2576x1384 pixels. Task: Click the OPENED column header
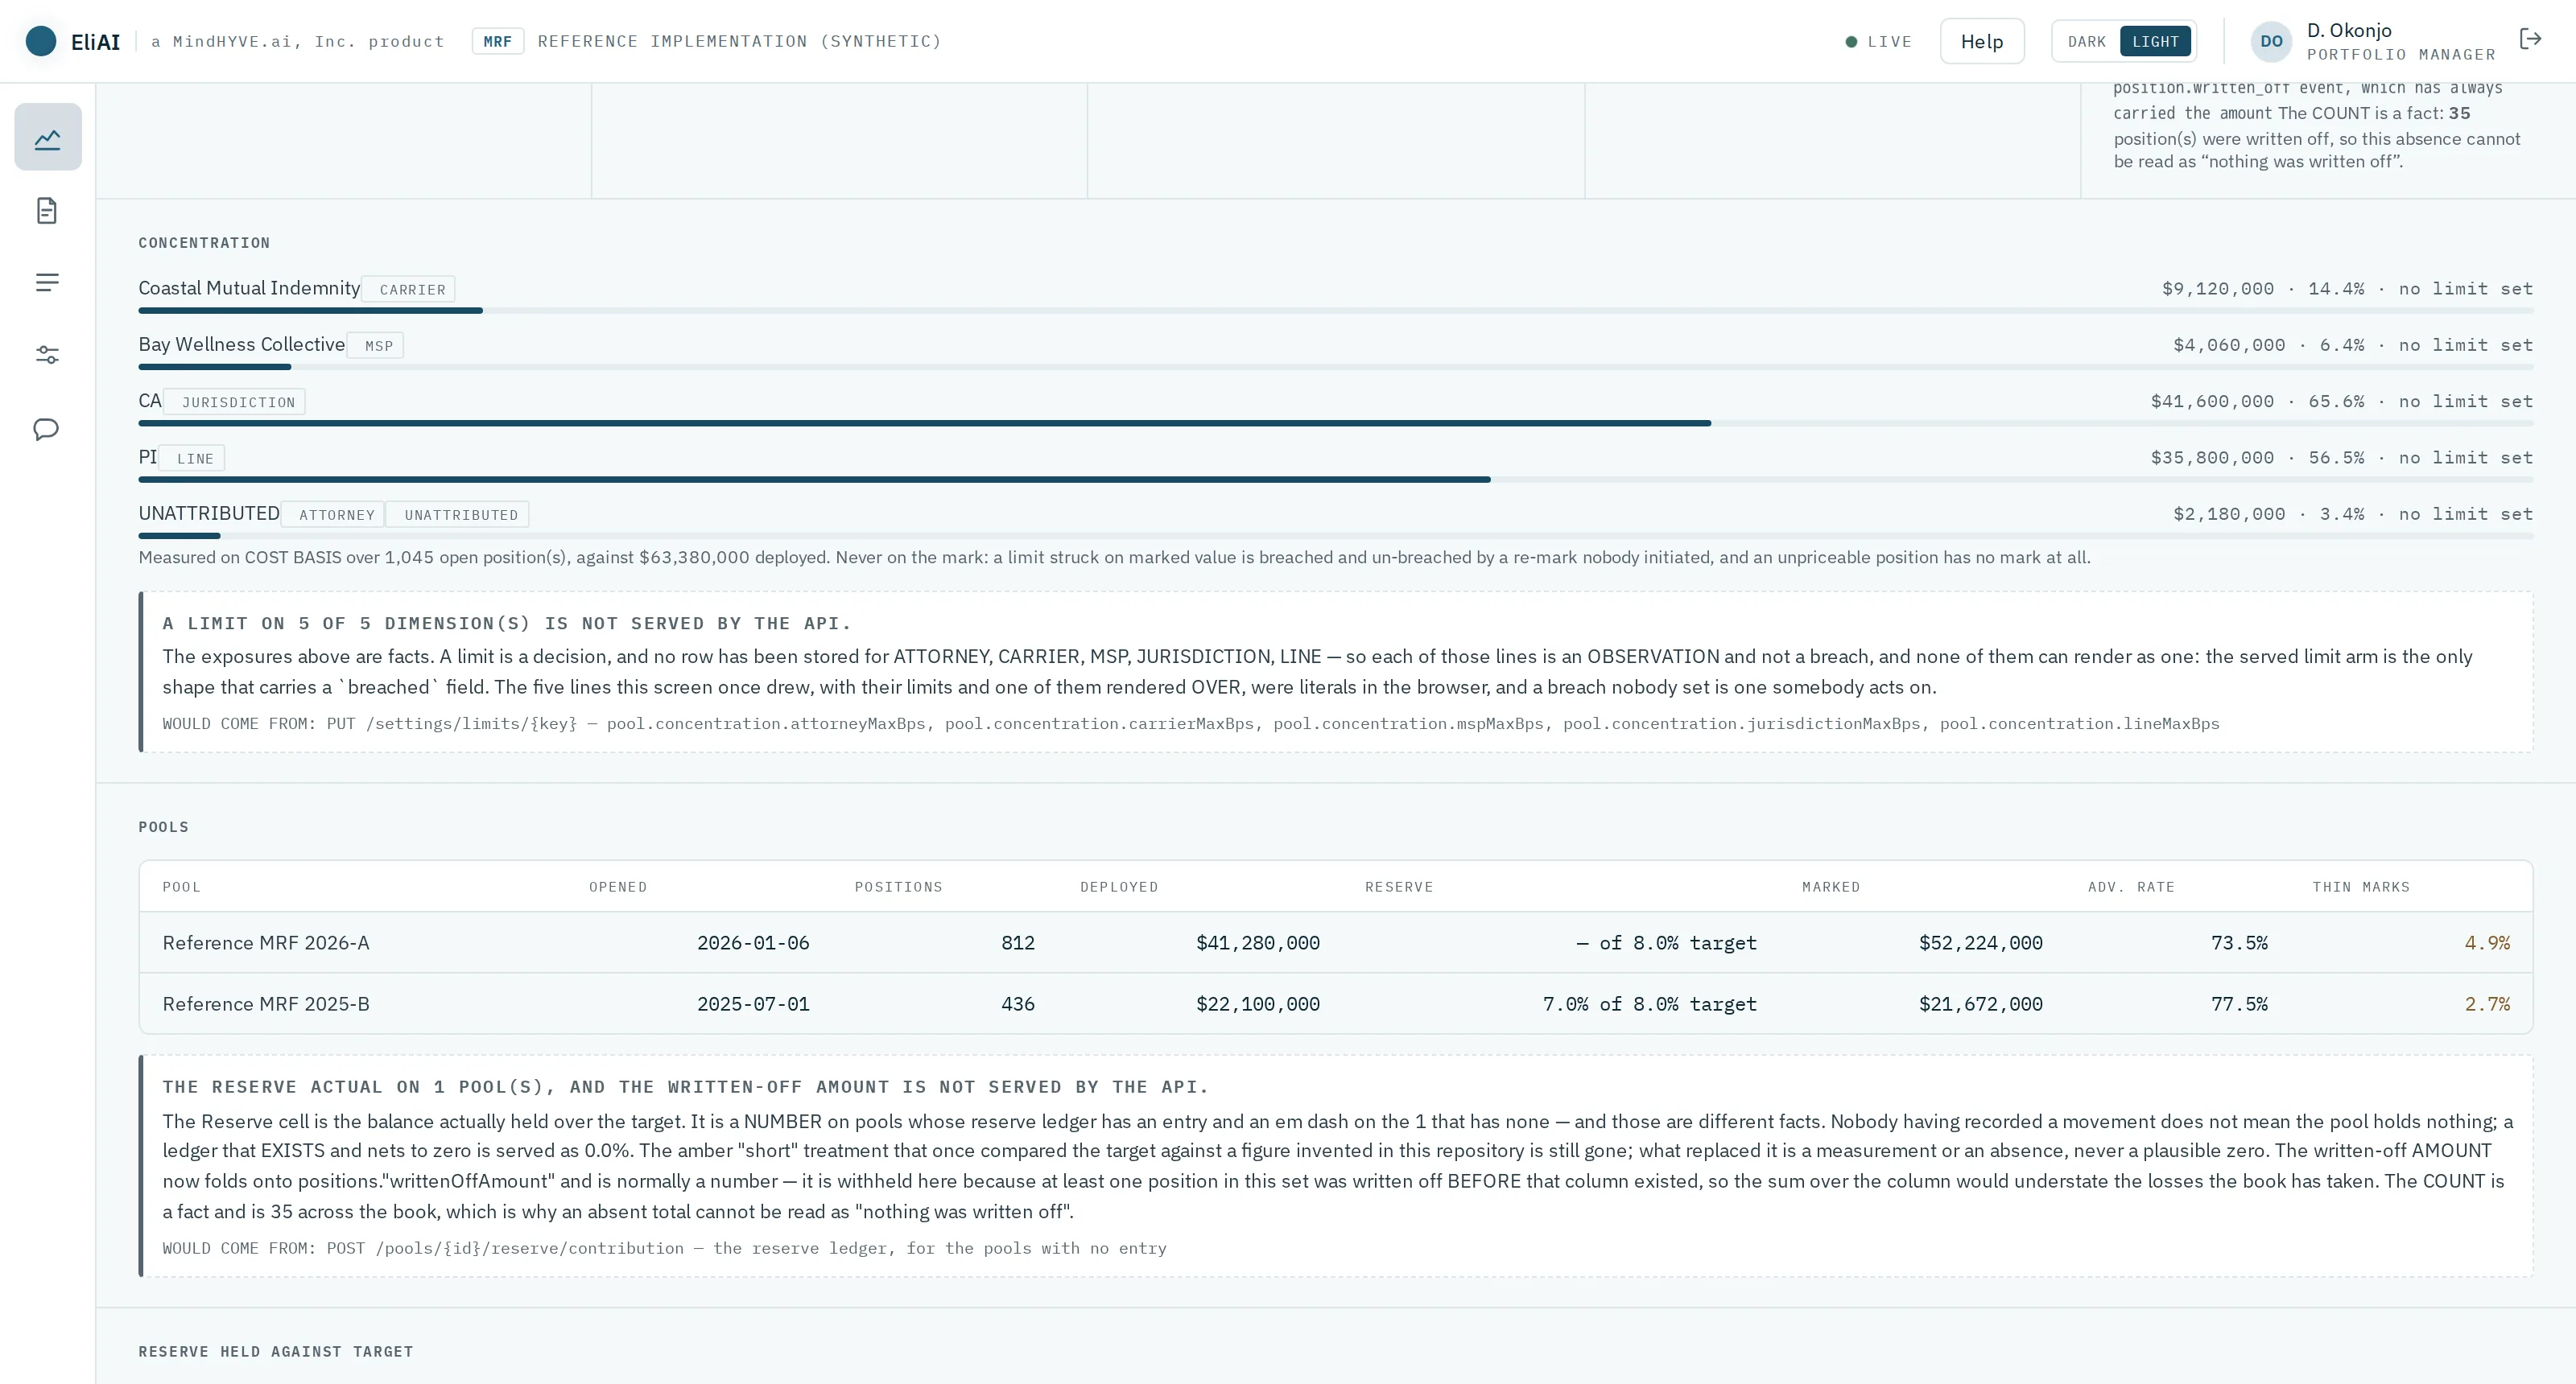click(x=617, y=887)
